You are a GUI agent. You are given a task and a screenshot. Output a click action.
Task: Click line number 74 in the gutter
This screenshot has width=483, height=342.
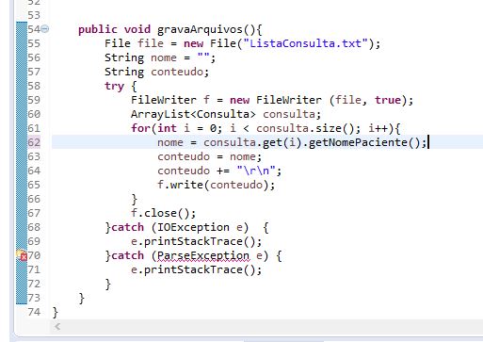[34, 312]
